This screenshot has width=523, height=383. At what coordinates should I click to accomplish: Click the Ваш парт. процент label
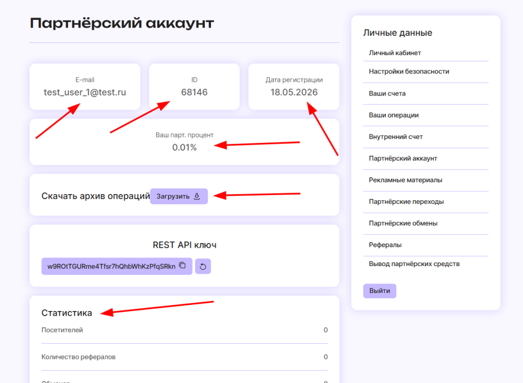pyautogui.click(x=184, y=135)
